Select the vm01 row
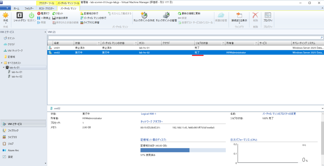 coord(185,48)
